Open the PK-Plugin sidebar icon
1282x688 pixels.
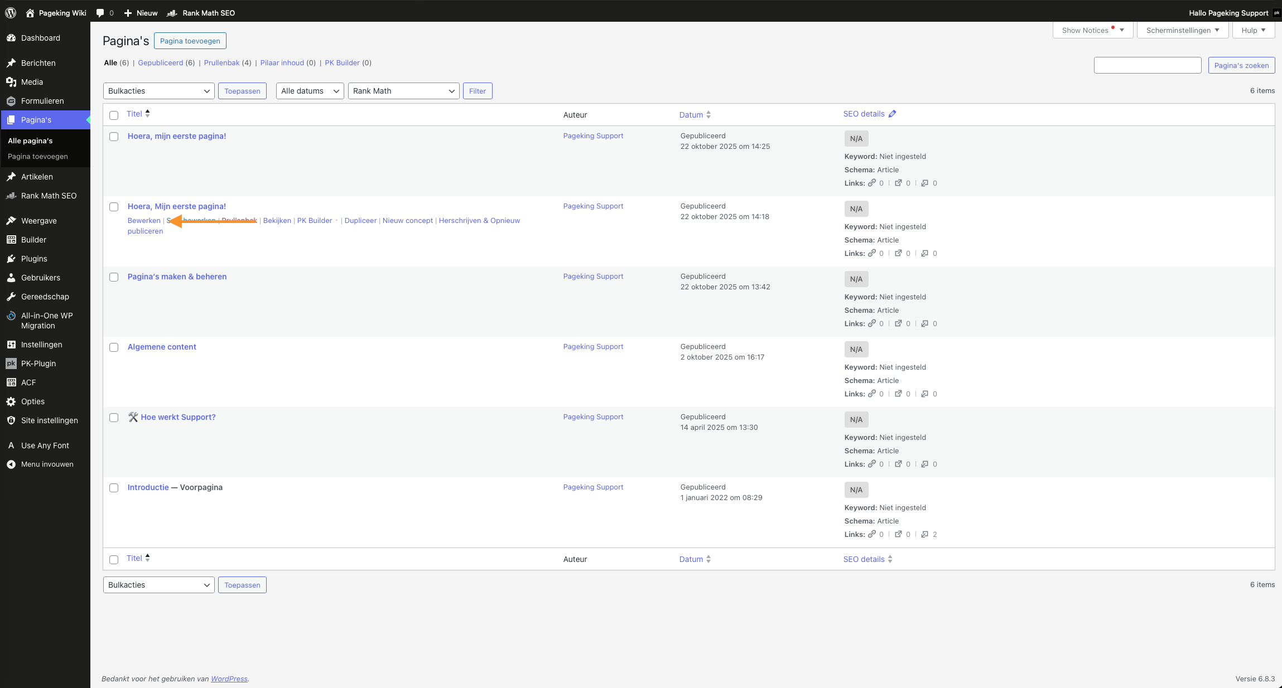(x=11, y=364)
